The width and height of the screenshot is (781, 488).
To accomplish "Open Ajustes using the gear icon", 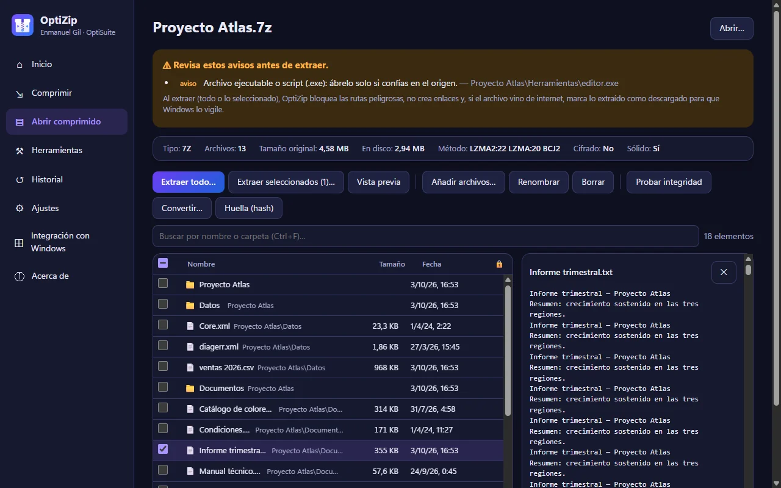I will pyautogui.click(x=20, y=209).
